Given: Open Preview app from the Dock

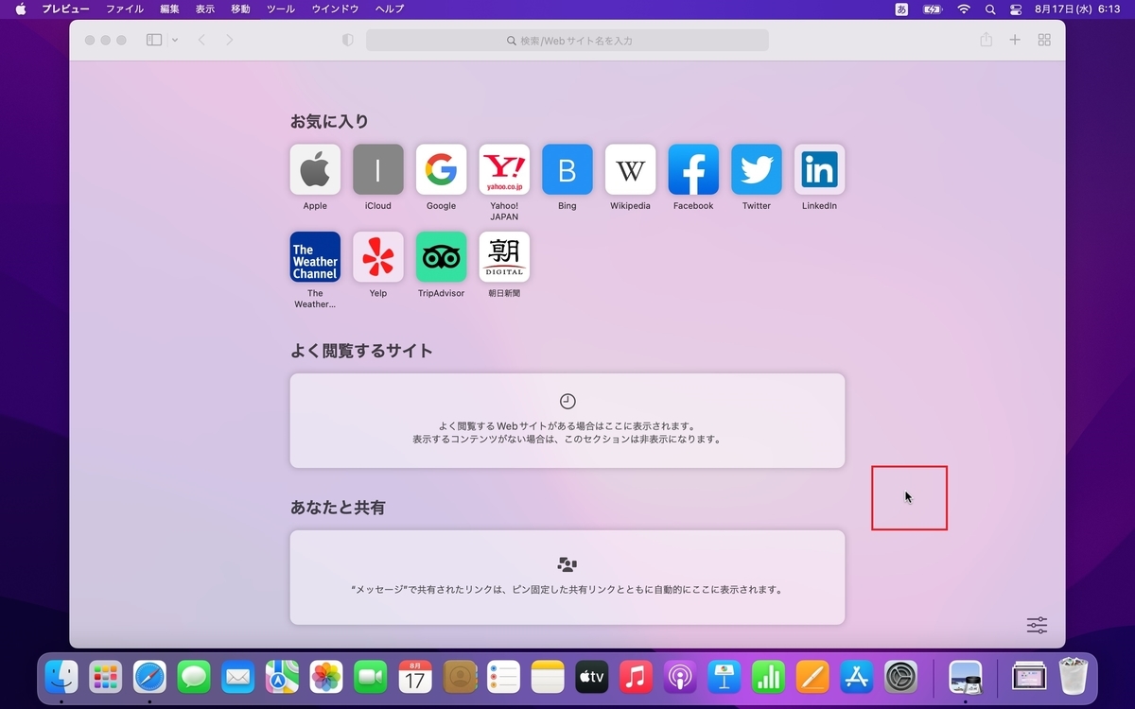Looking at the screenshot, I should 966,676.
